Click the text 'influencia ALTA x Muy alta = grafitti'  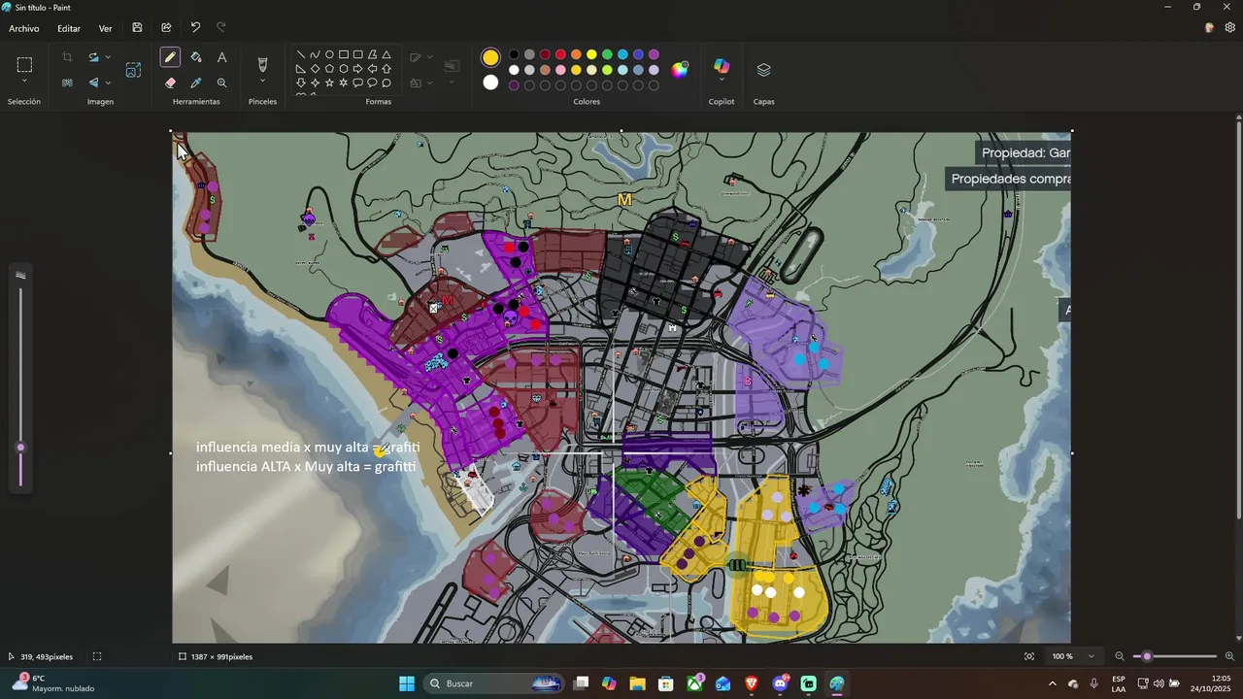pyautogui.click(x=306, y=467)
